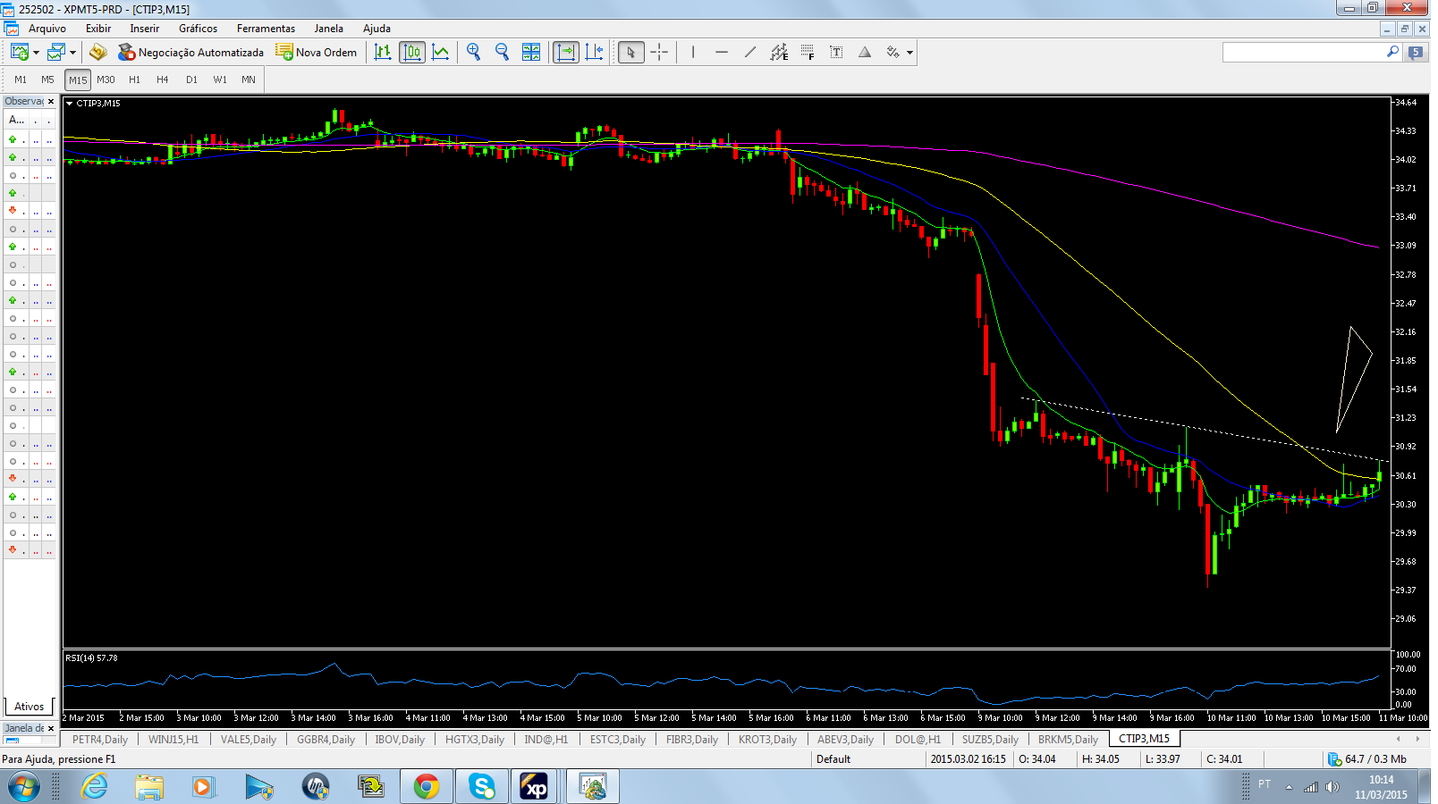
Task: Zoom out on the chart
Action: tap(503, 52)
